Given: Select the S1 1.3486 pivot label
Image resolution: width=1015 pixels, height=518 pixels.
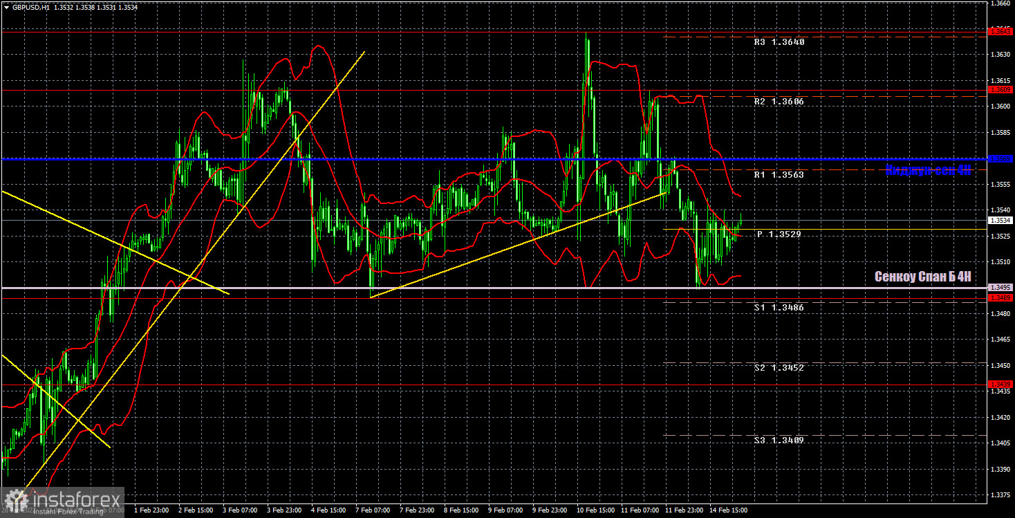Looking at the screenshot, I should coord(779,307).
